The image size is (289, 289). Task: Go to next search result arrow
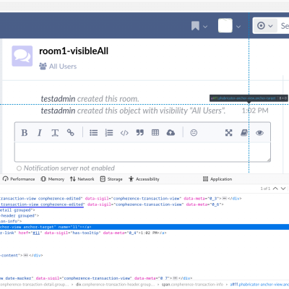click(283, 189)
